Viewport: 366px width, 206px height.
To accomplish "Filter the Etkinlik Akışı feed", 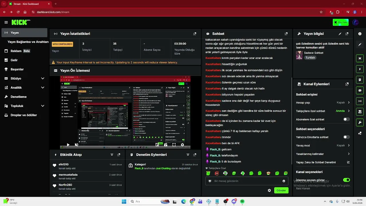I will click(x=112, y=155).
